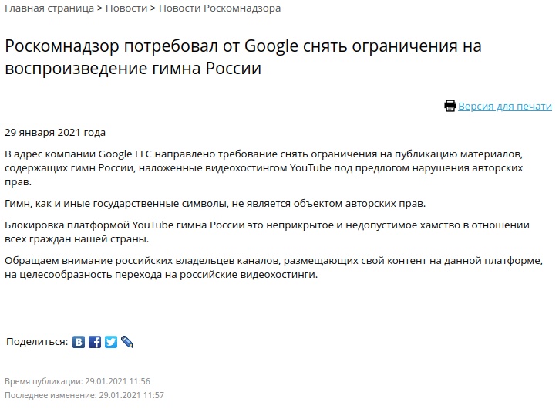Viewport: 559px width, 416px height.
Task: Click the 'Последнее изменение' timestamp line
Action: tap(84, 395)
